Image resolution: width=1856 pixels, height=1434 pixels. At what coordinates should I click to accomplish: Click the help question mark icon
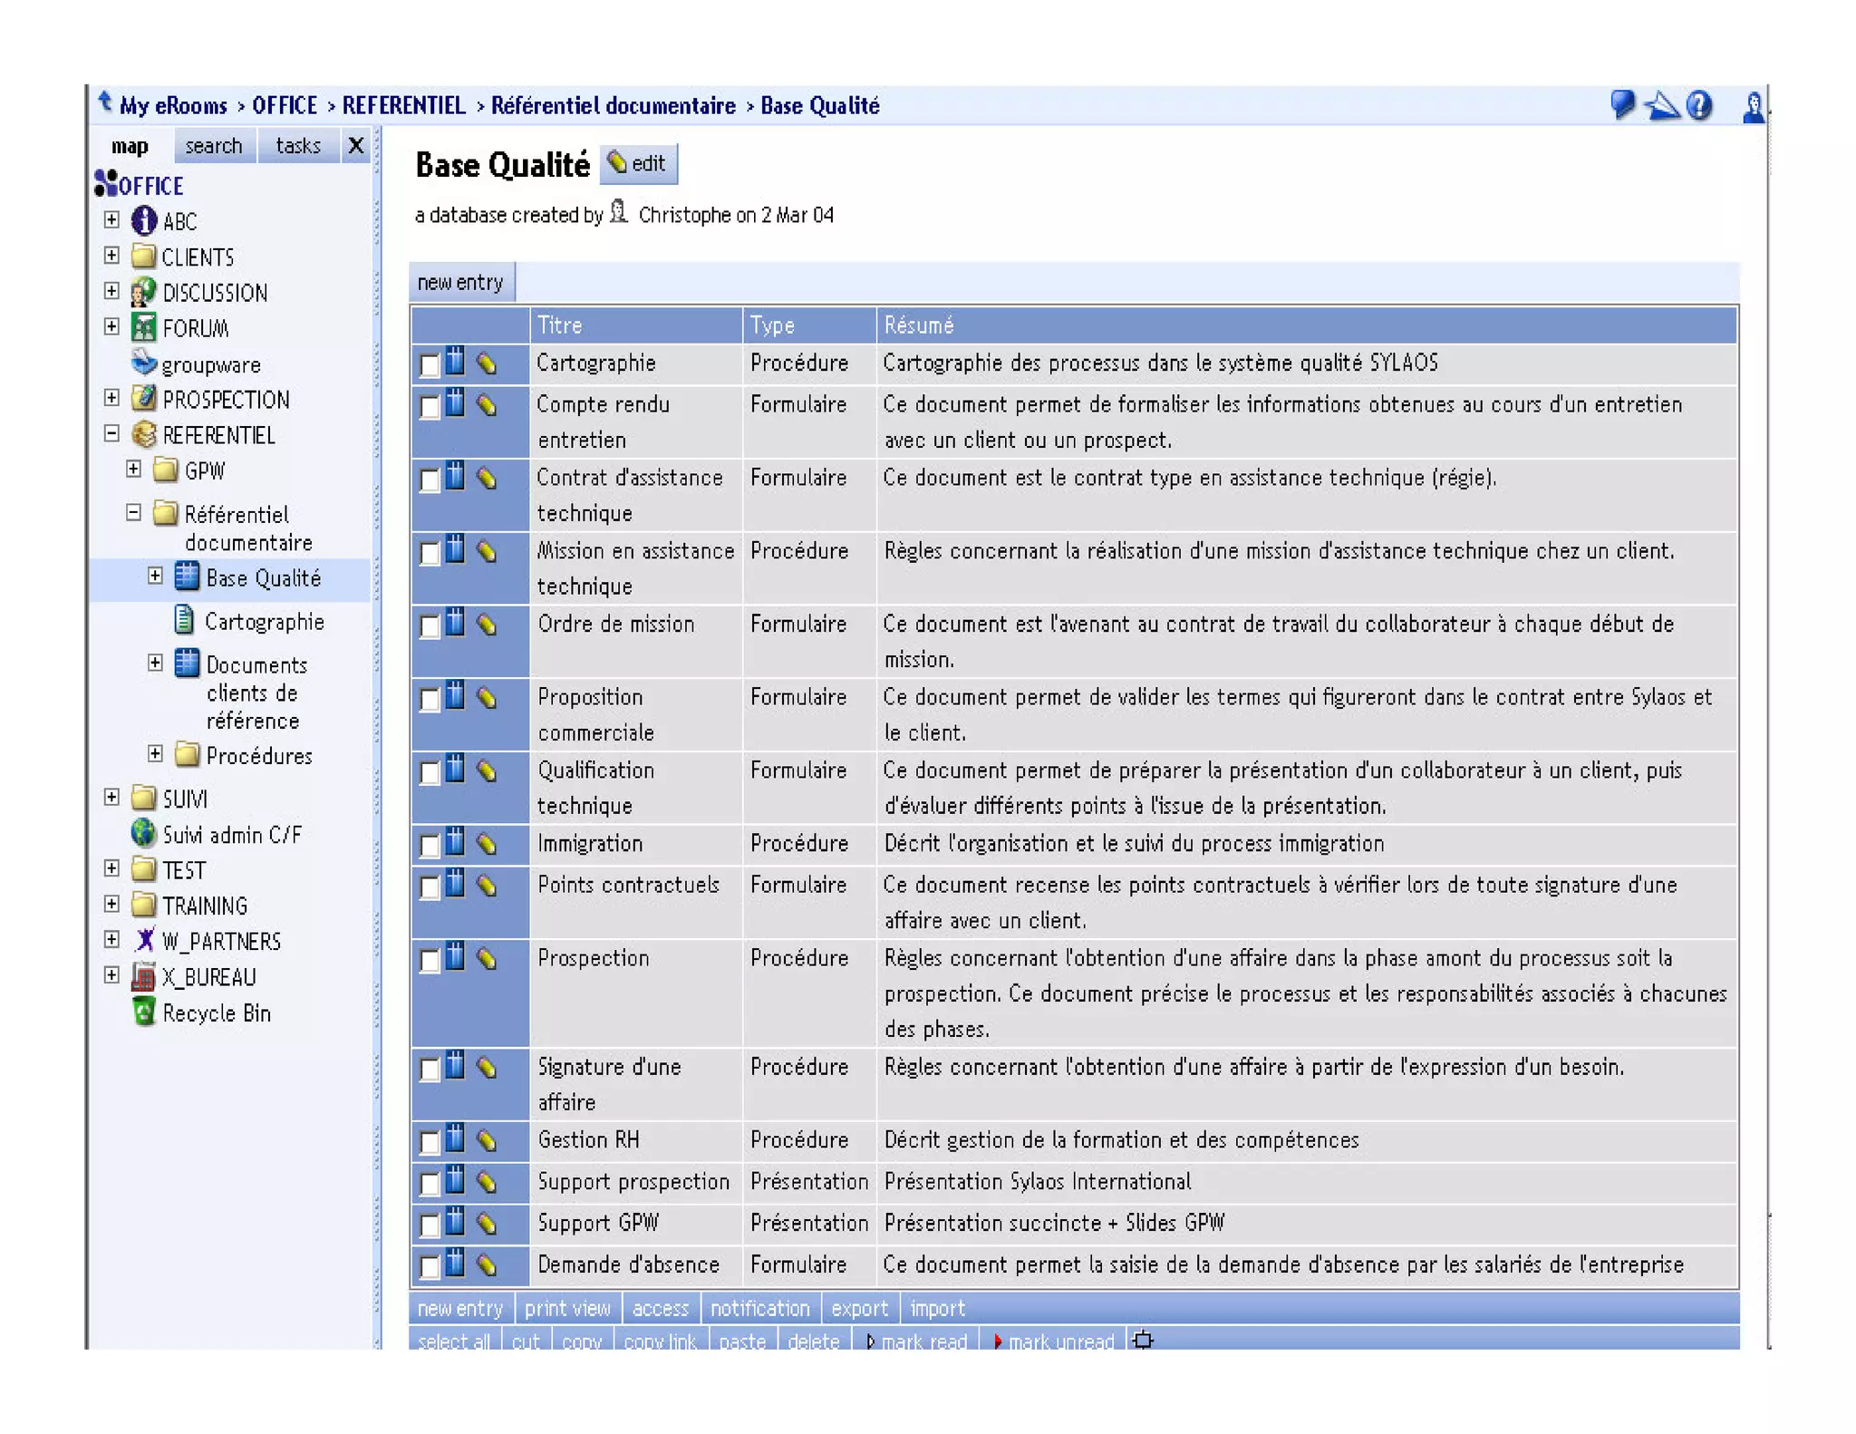click(x=1699, y=106)
